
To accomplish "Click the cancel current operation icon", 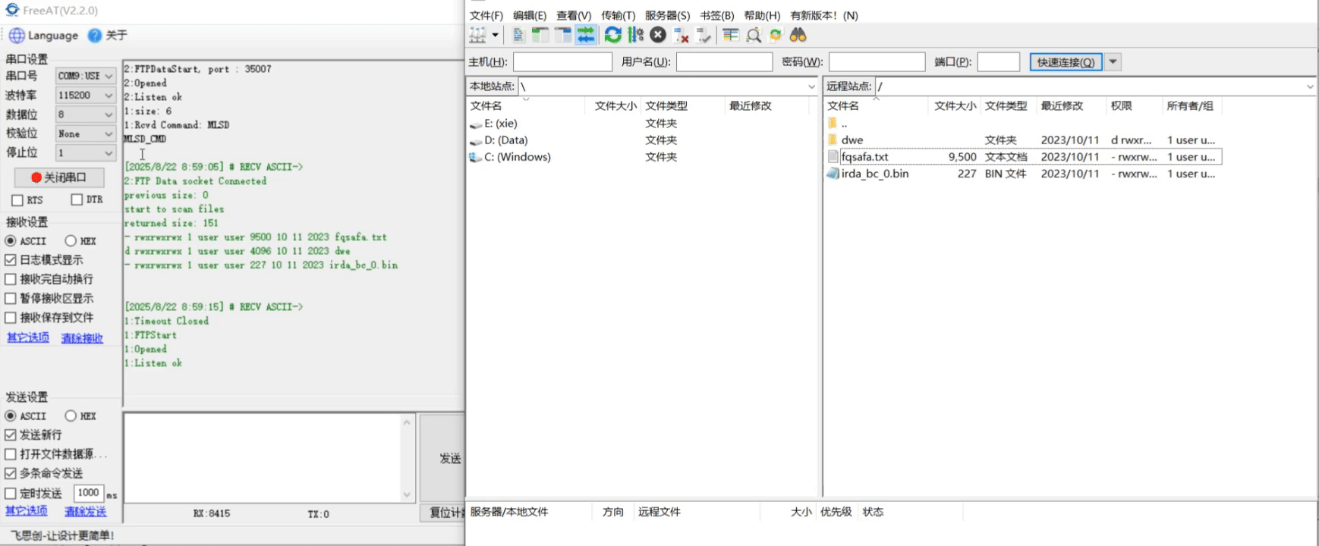I will (658, 35).
